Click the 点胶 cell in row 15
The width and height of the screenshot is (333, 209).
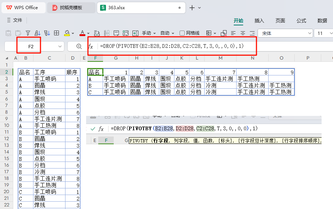click(49, 159)
